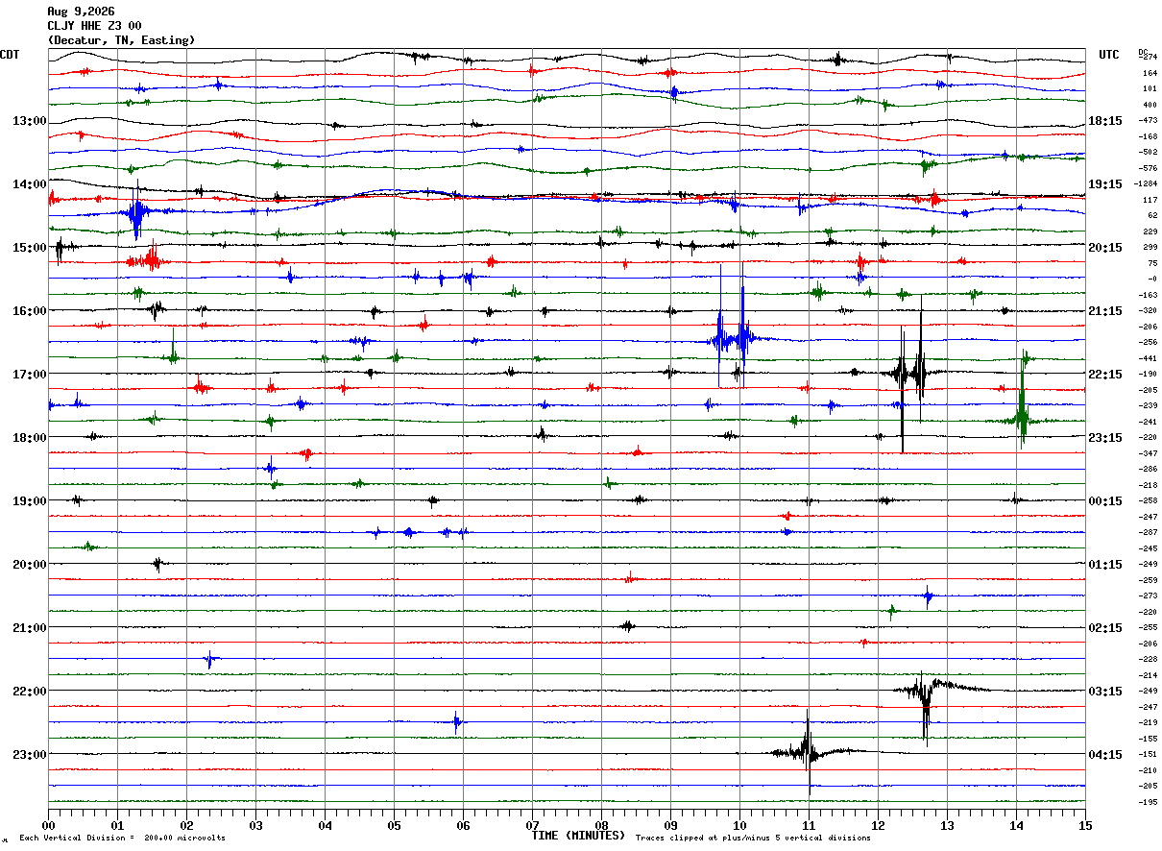Click minute tick label 02 on the time axis
Viewport: 1162px width, 851px height.
[186, 825]
